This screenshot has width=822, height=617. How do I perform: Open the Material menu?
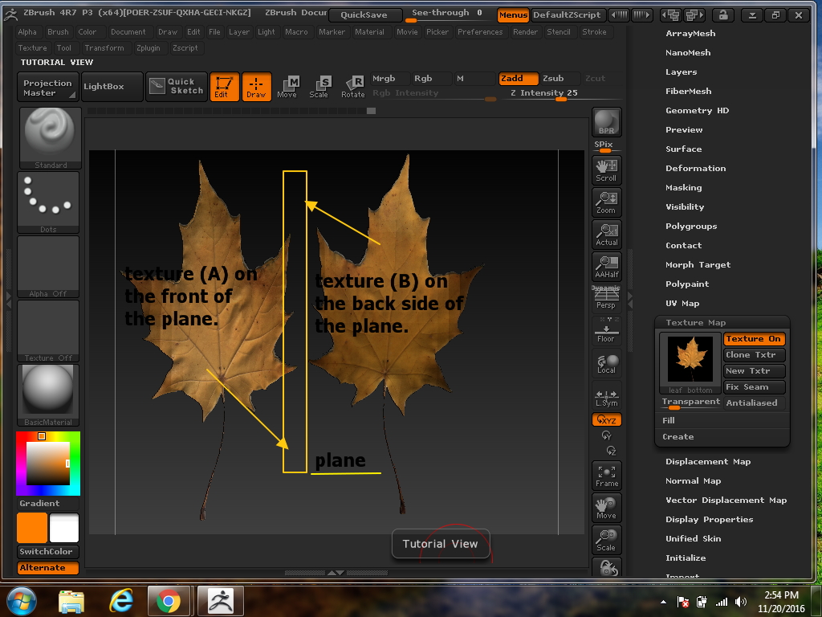pos(369,32)
